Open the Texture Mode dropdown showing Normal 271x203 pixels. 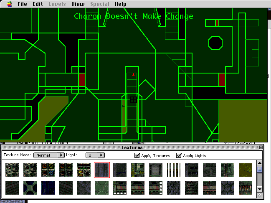(x=49, y=155)
